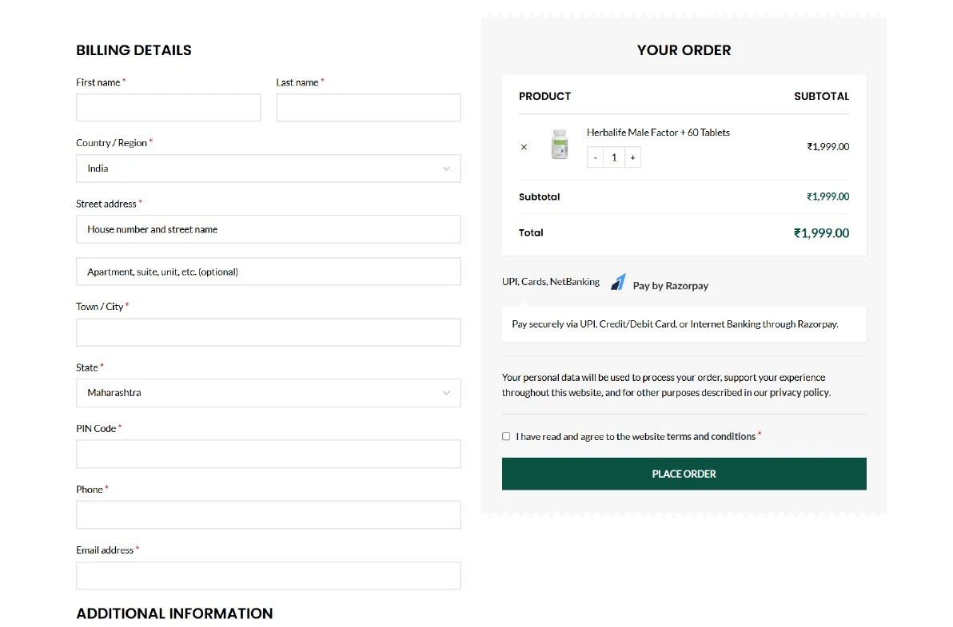The width and height of the screenshot is (953, 627).
Task: Click the PIN Code input box
Action: [x=269, y=454]
